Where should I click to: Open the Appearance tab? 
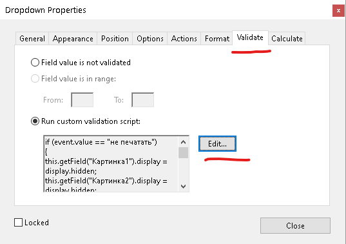tap(73, 39)
